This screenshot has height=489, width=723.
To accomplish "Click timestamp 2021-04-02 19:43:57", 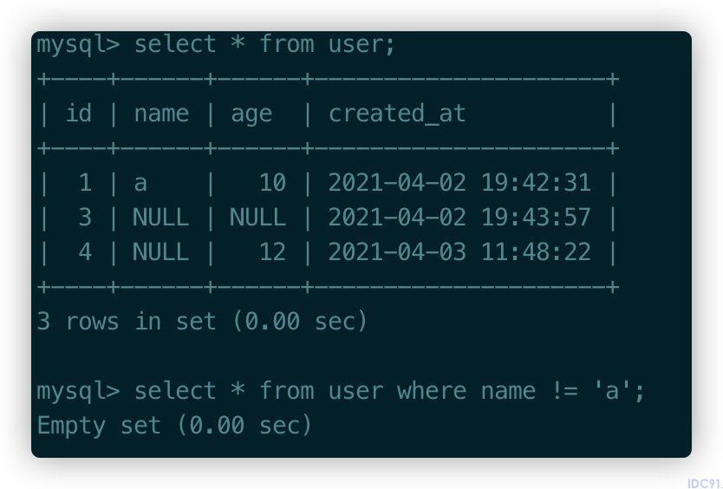I will pyautogui.click(x=459, y=218).
